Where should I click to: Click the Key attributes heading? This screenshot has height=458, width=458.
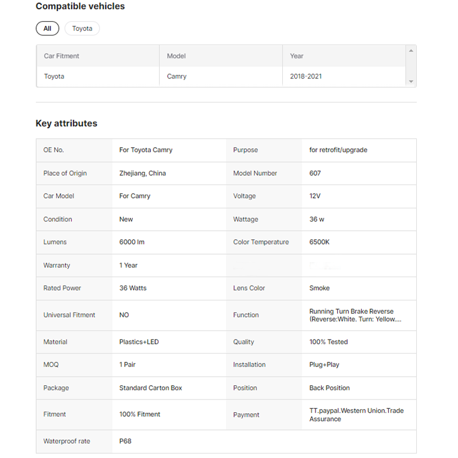(x=66, y=124)
